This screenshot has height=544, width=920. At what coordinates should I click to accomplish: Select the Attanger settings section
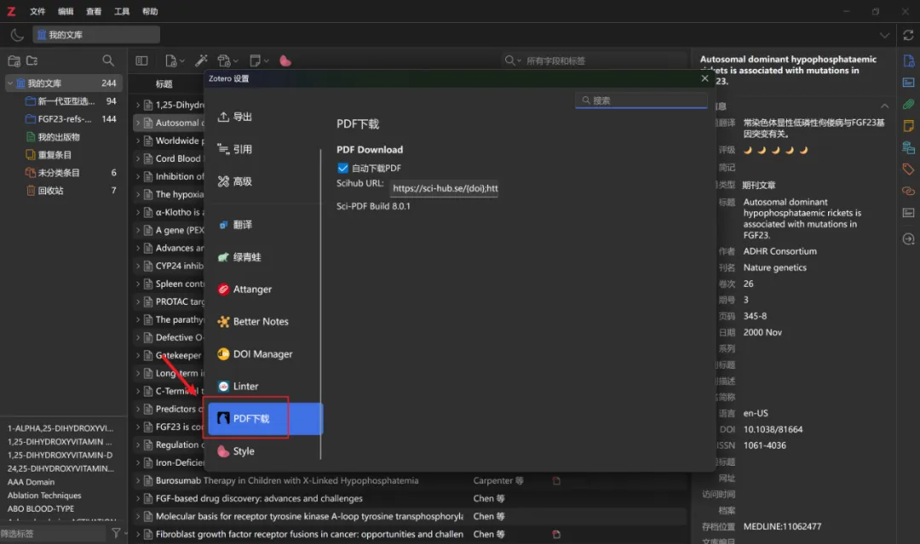click(264, 289)
